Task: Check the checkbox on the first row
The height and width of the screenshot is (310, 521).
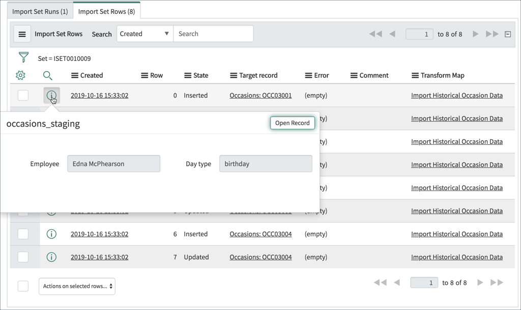Action: [x=23, y=95]
